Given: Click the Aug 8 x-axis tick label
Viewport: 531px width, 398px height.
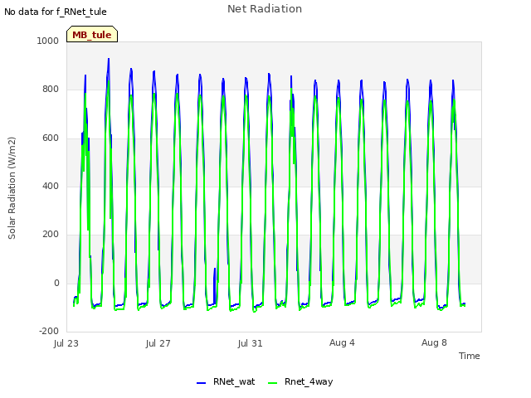Looking at the screenshot, I should (x=434, y=342).
